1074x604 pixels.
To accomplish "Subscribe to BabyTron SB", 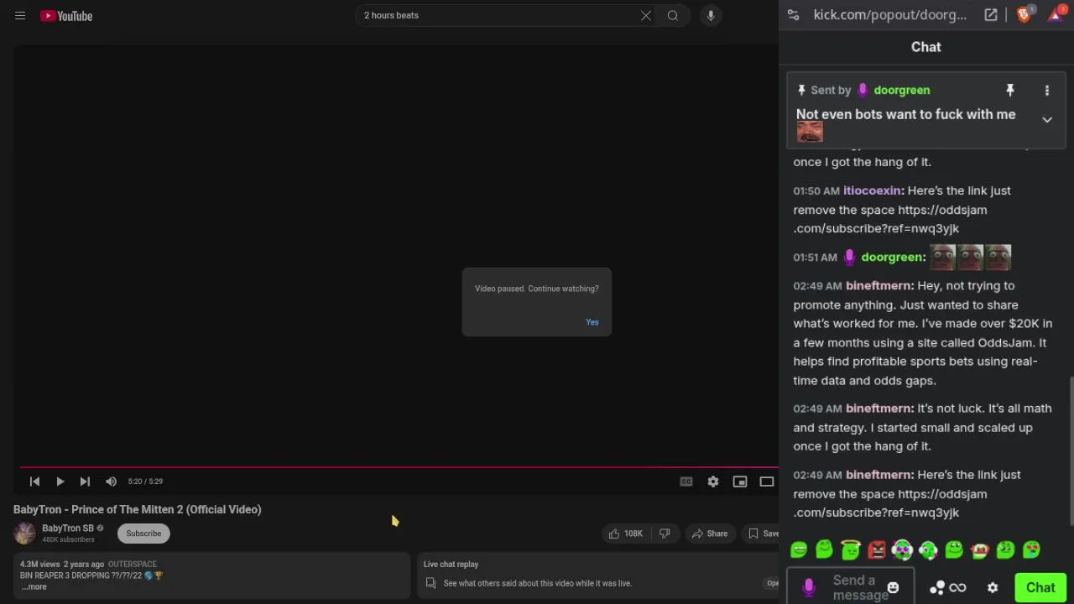I will tap(143, 534).
